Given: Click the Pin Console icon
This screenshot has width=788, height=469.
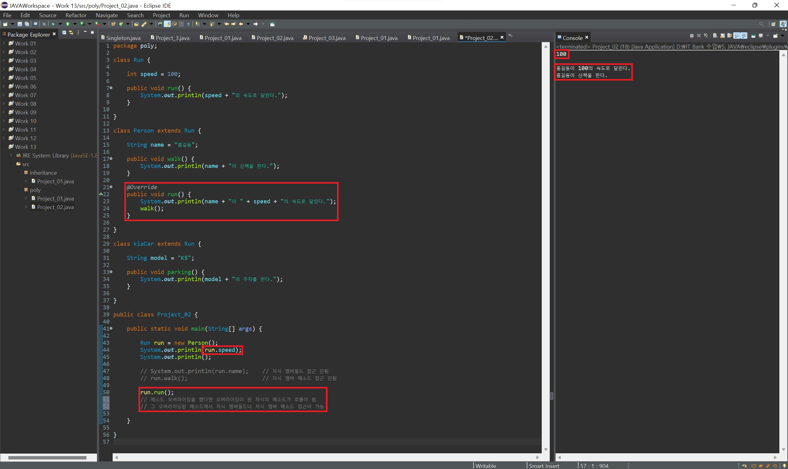Looking at the screenshot, I should pos(754,36).
